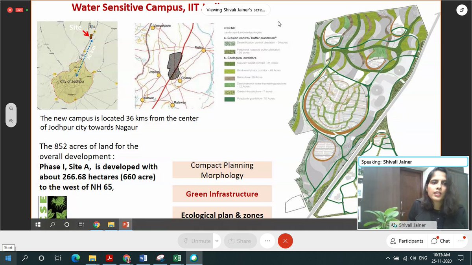
Task: Open Snipping Tool from the taskbar
Action: click(x=160, y=258)
